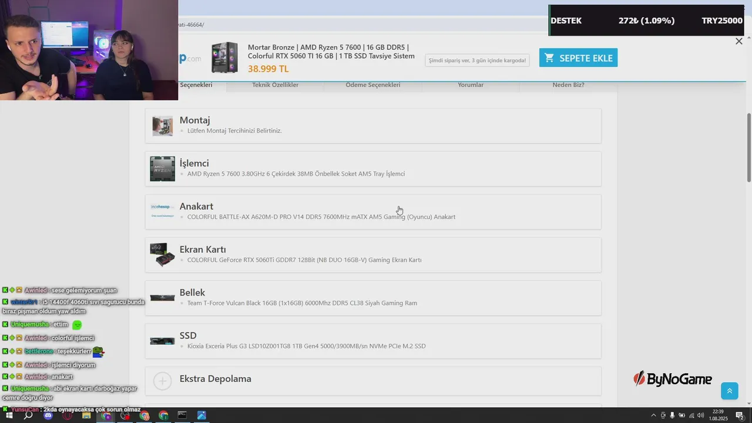Click 'COLORFUL BATTLE-AX A620M-D PRO' description
Image resolution: width=752 pixels, height=423 pixels.
pos(321,217)
